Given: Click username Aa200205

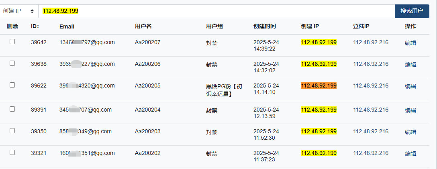Looking at the screenshot, I should [x=148, y=86].
